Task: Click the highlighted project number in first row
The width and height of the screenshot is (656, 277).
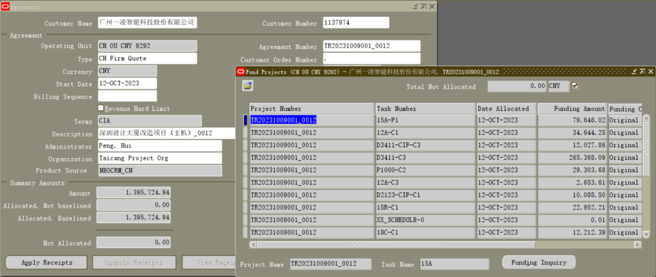Action: [283, 121]
